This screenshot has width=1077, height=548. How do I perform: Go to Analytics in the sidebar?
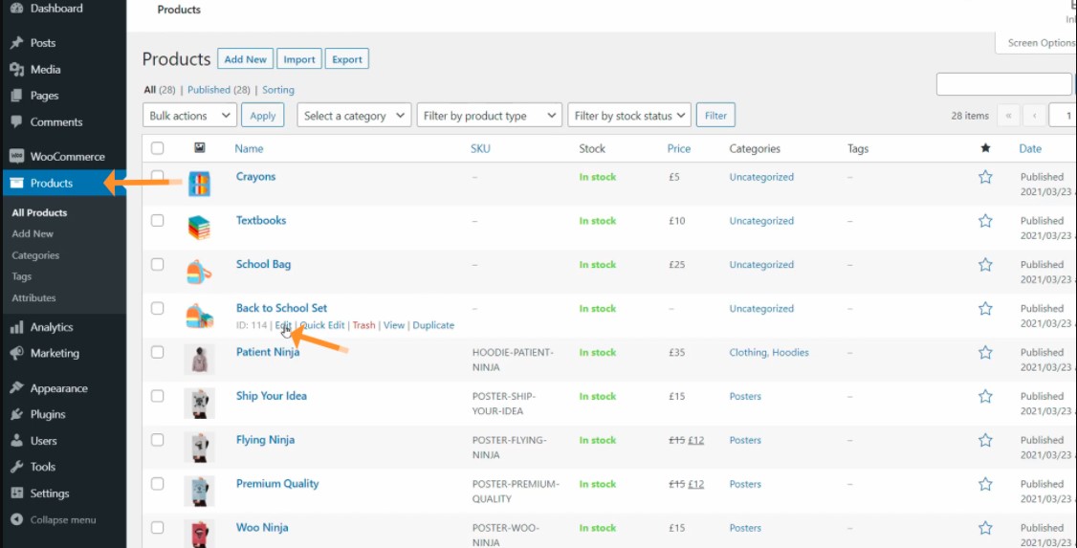(x=52, y=327)
